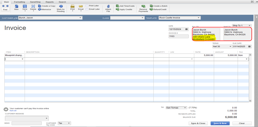
Task: Open Receive Payments
Action: coord(143,8)
